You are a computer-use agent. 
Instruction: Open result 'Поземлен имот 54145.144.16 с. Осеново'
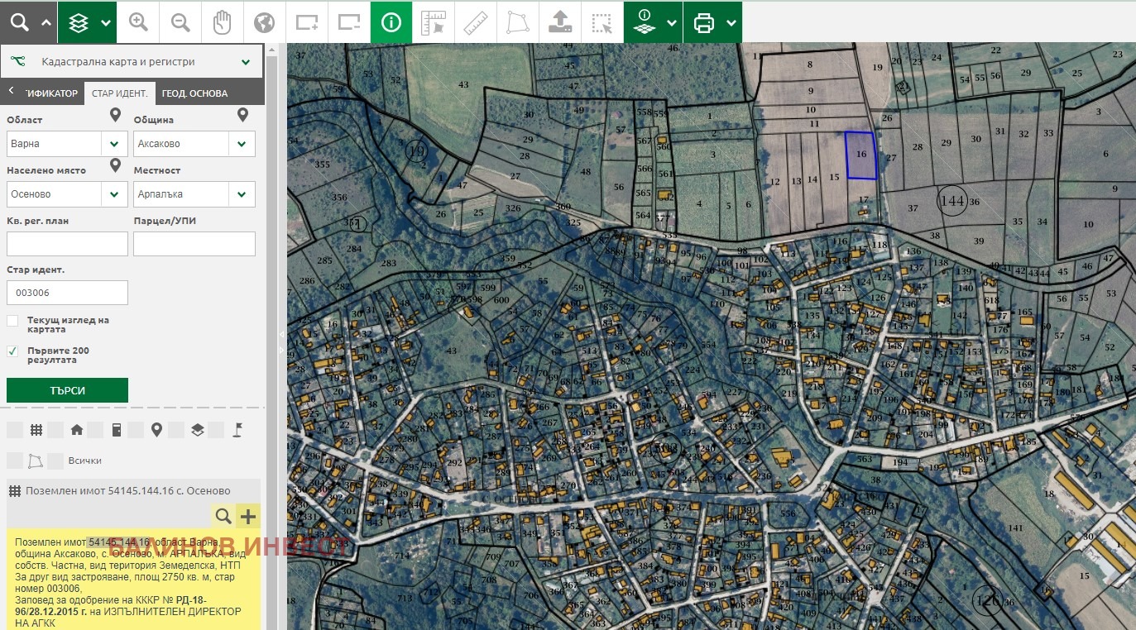(x=127, y=490)
